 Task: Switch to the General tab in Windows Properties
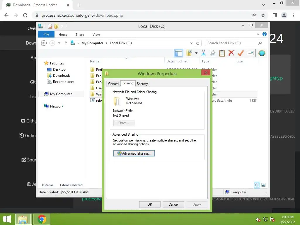point(114,83)
